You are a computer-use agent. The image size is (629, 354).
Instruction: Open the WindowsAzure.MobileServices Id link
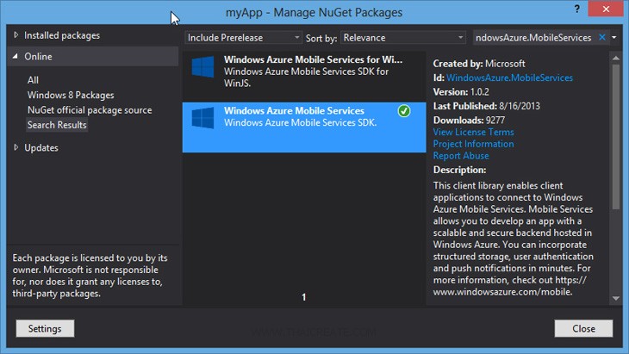509,78
